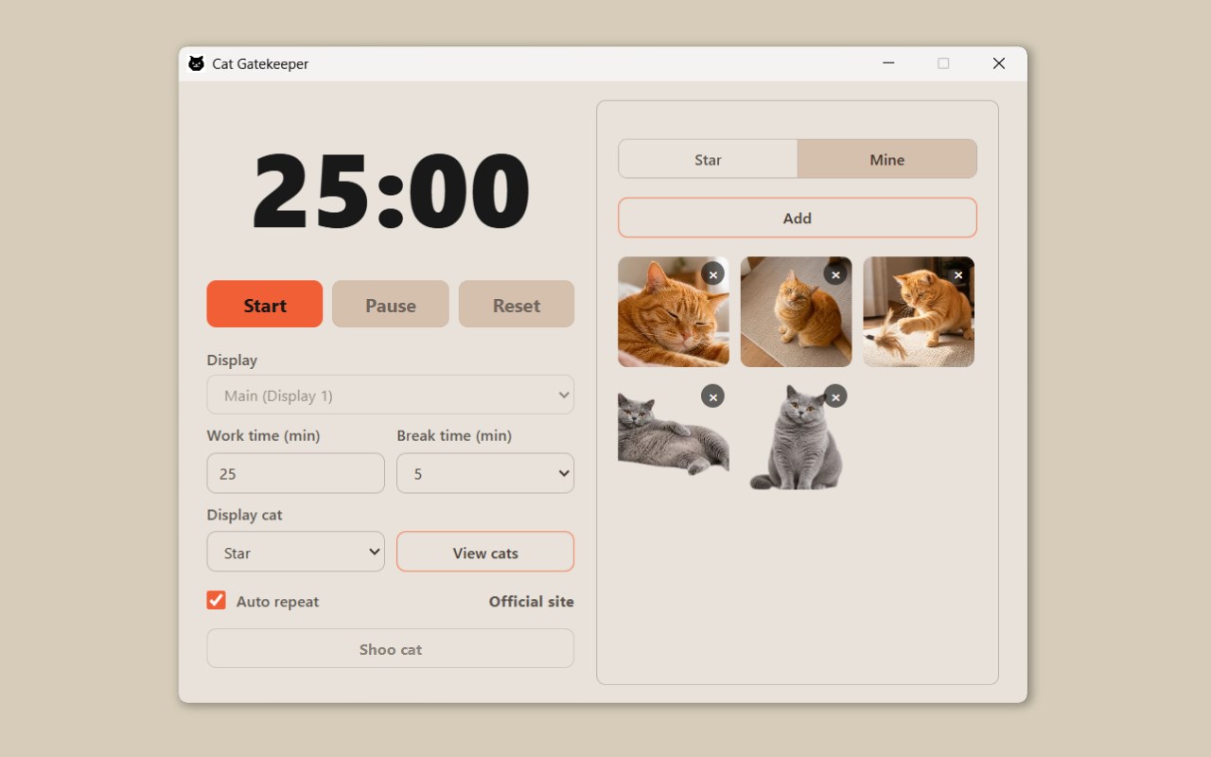Click the Work time (min) label

[x=264, y=435]
